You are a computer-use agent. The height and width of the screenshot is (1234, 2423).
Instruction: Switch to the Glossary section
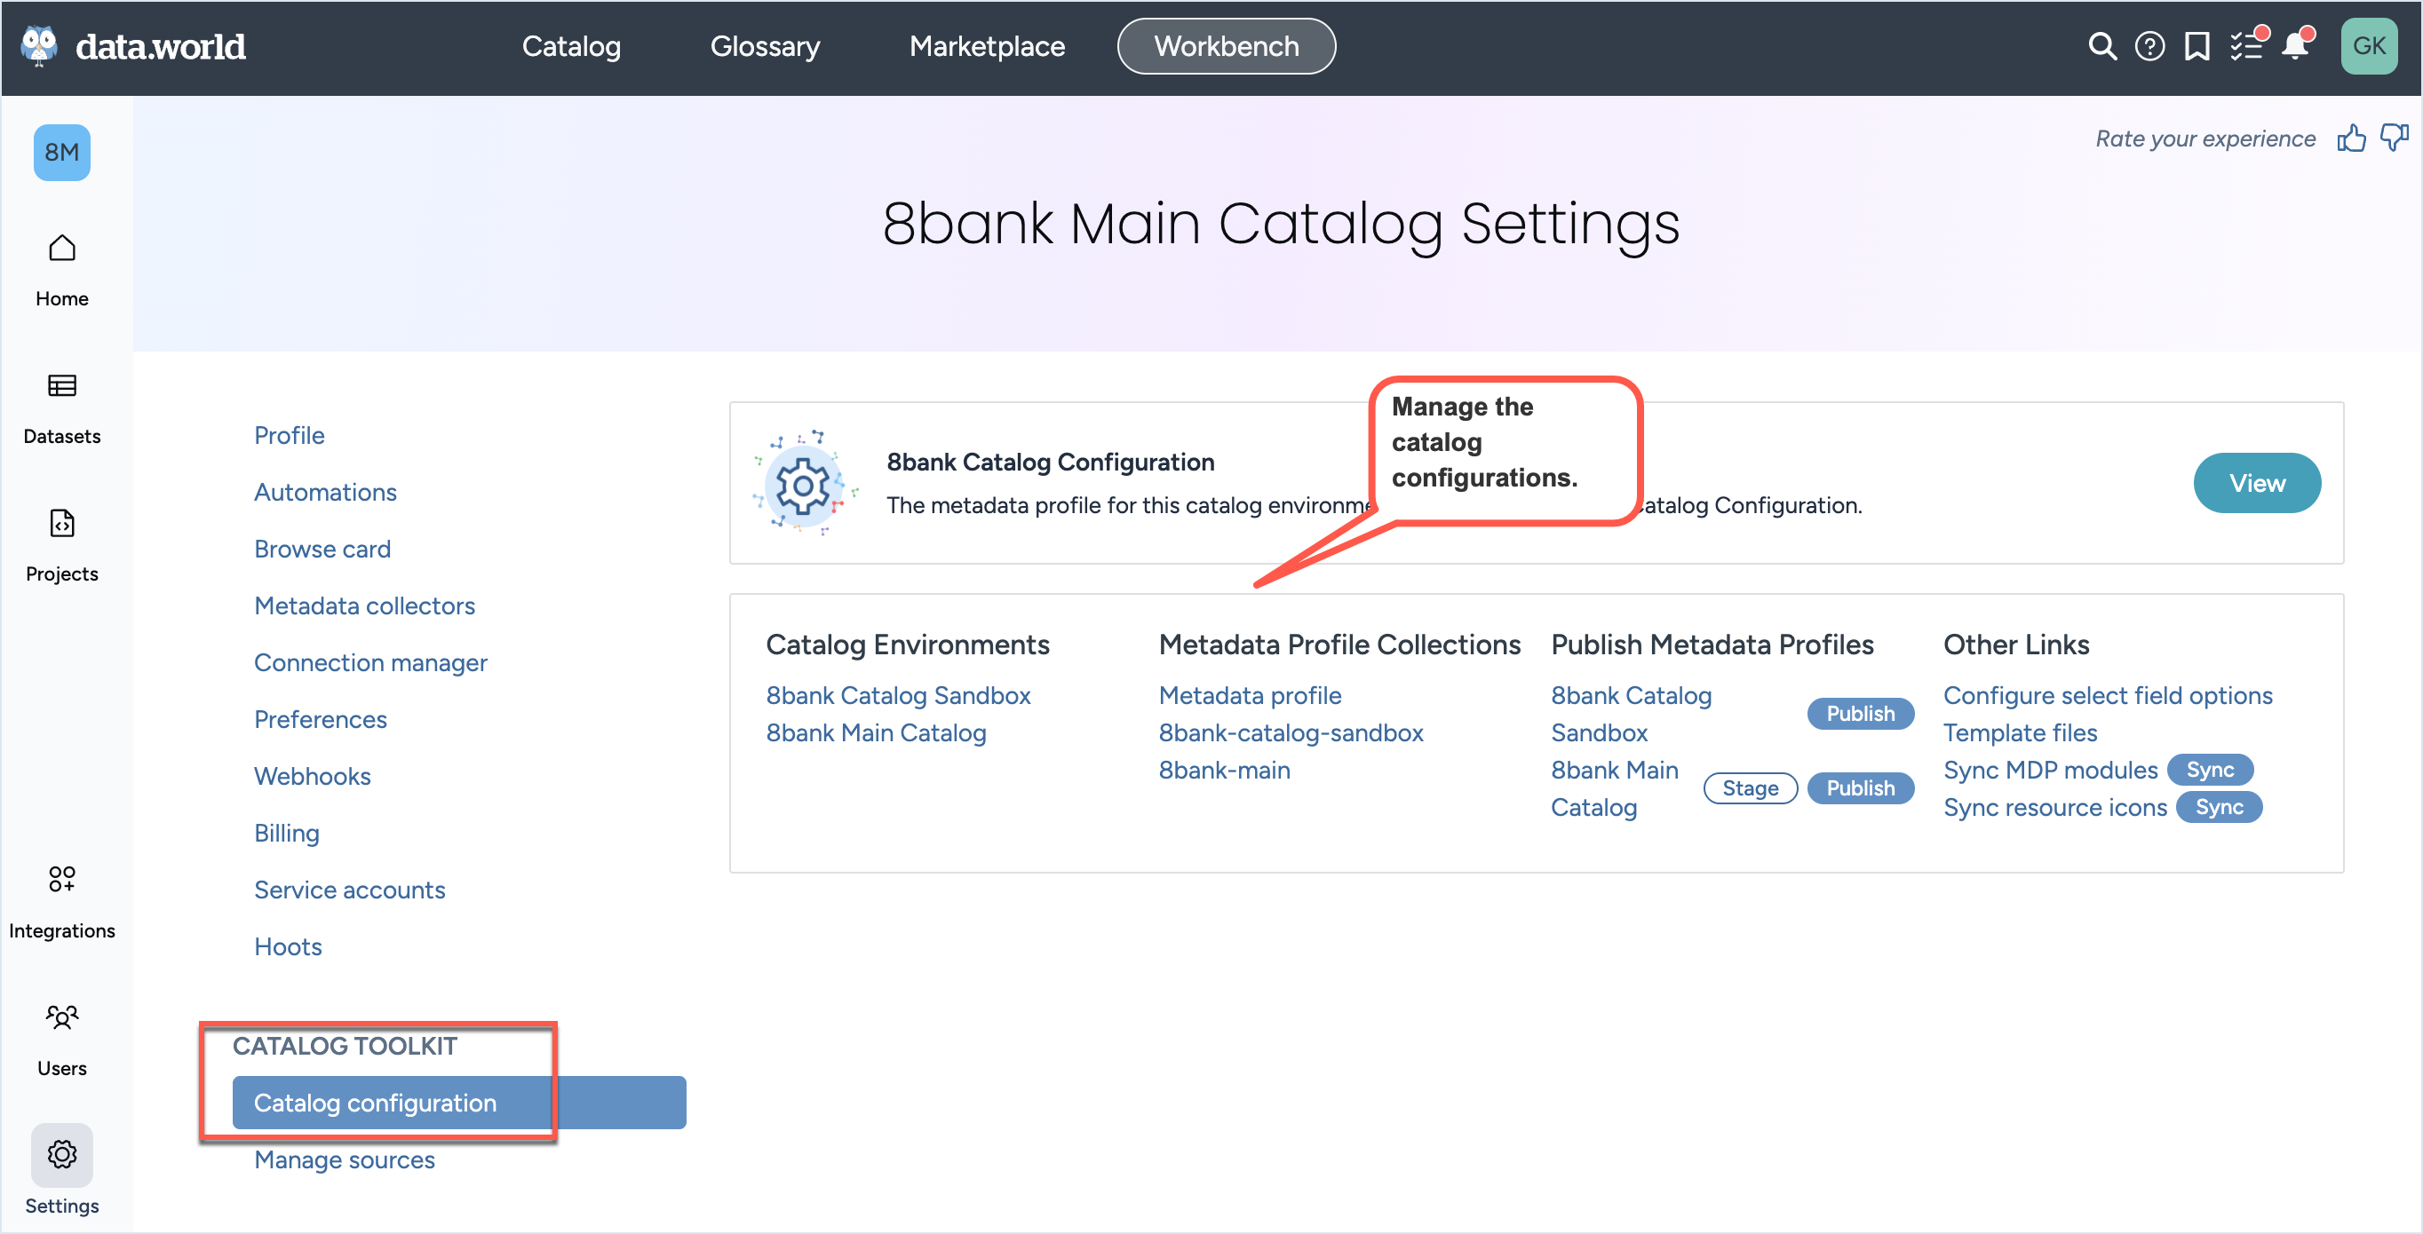[765, 45]
